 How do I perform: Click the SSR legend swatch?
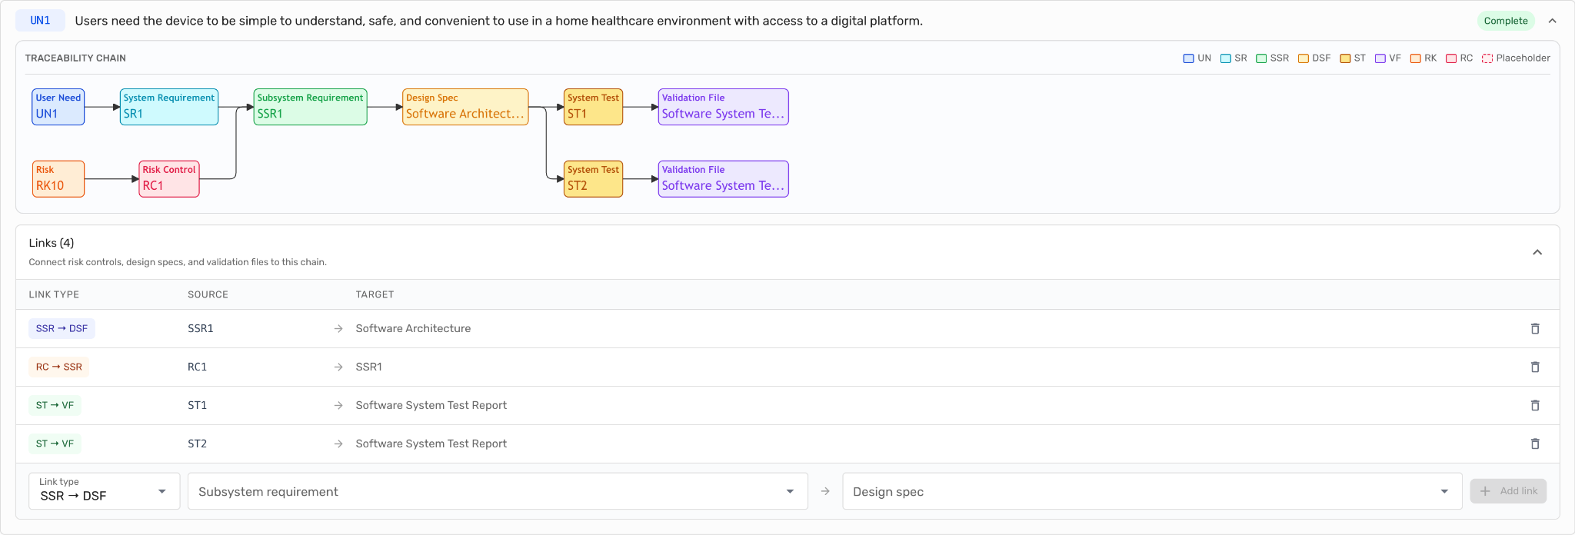coord(1261,58)
